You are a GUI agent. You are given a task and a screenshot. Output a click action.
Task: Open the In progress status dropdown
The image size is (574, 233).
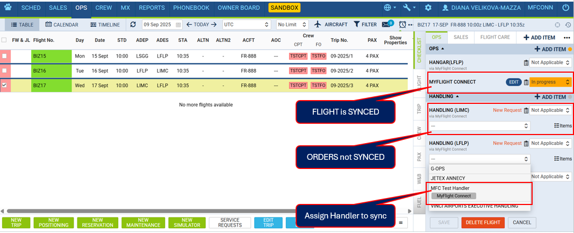pyautogui.click(x=550, y=82)
